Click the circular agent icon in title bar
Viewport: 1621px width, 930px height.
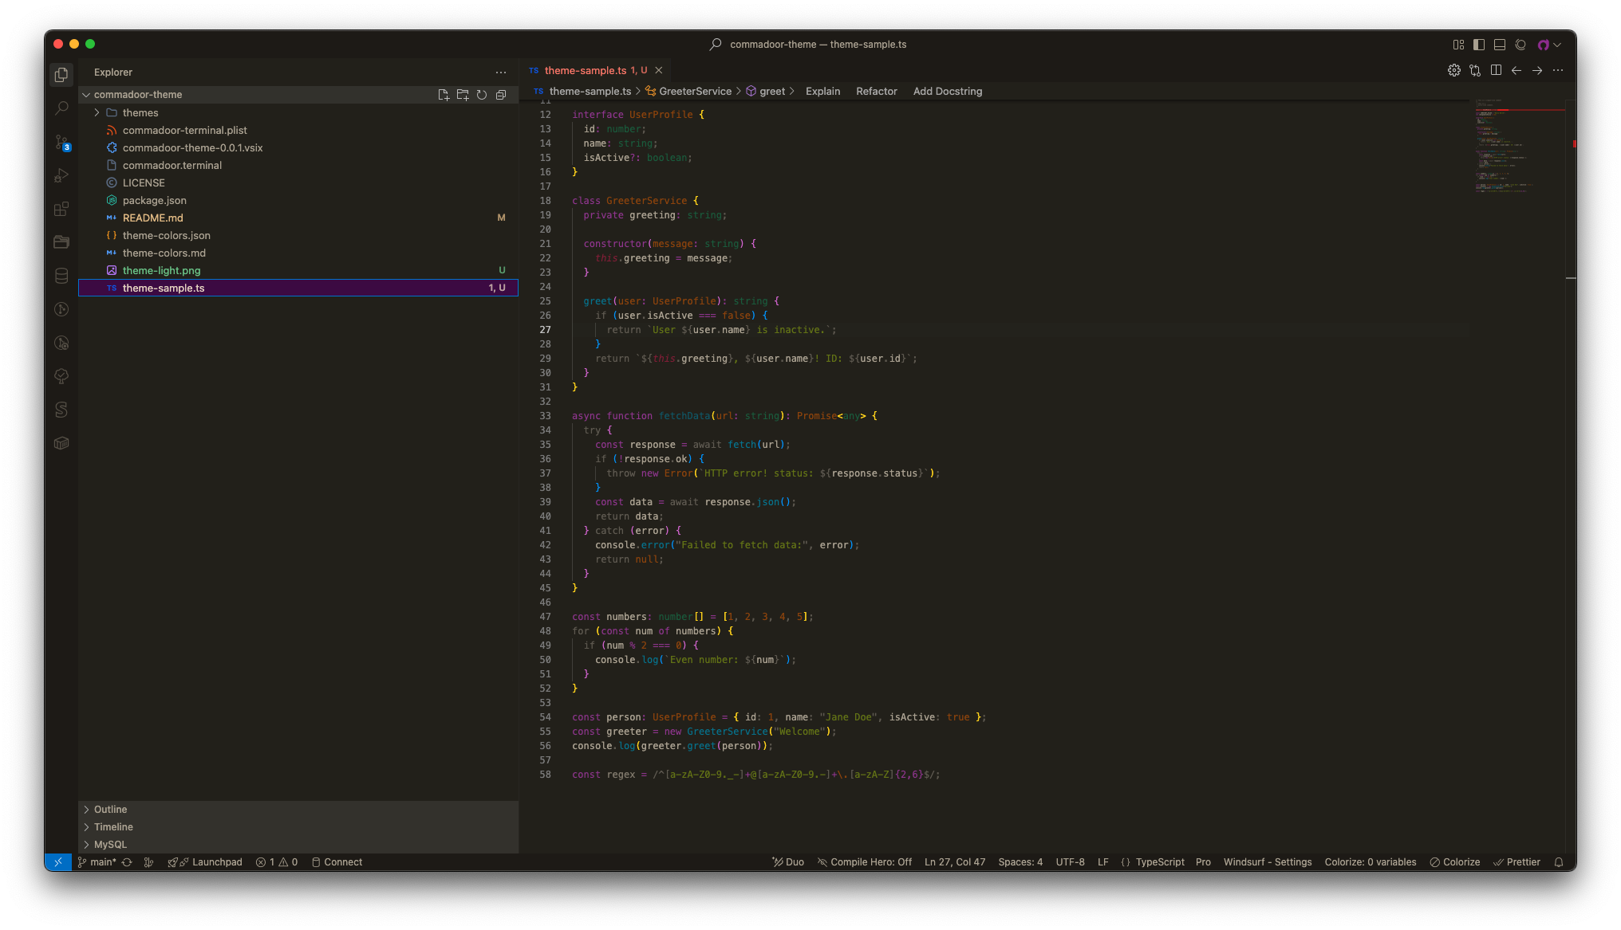(1520, 45)
